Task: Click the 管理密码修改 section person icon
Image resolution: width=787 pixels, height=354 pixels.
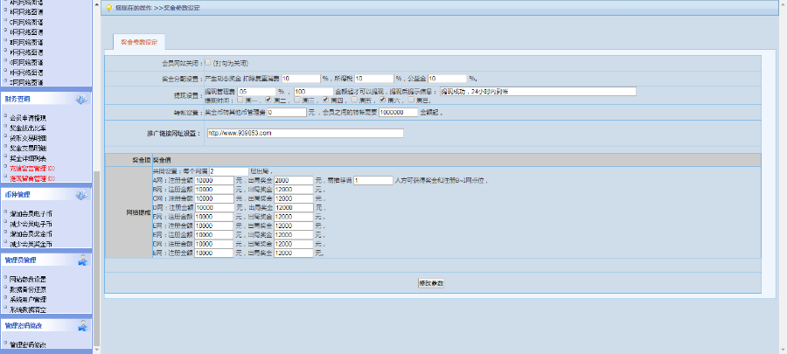Action: point(83,326)
